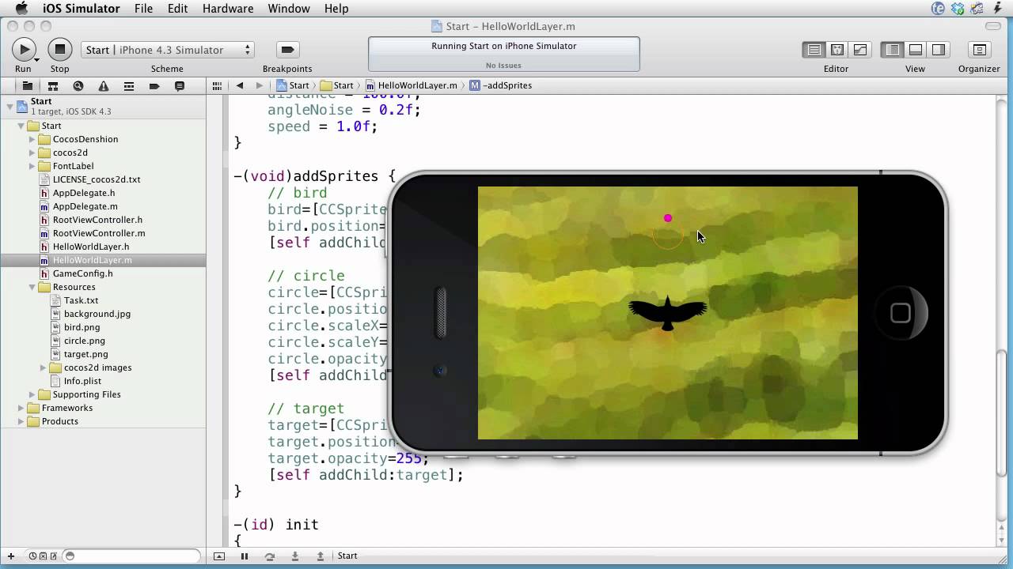The image size is (1013, 569).
Task: Click the black bird sprite in simulator
Action: pos(668,312)
